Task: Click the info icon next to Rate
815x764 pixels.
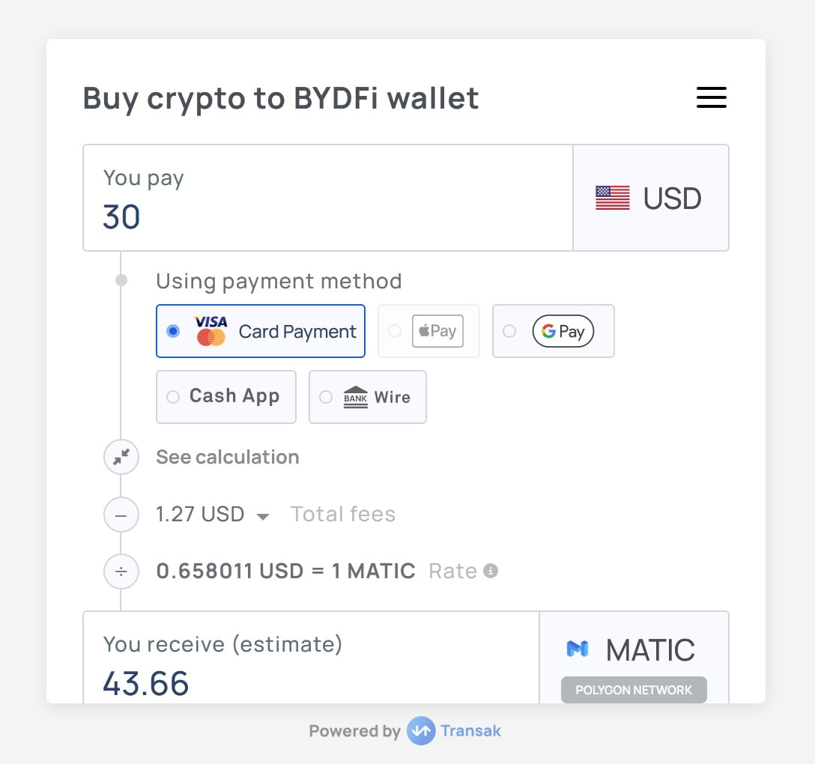Action: [491, 571]
